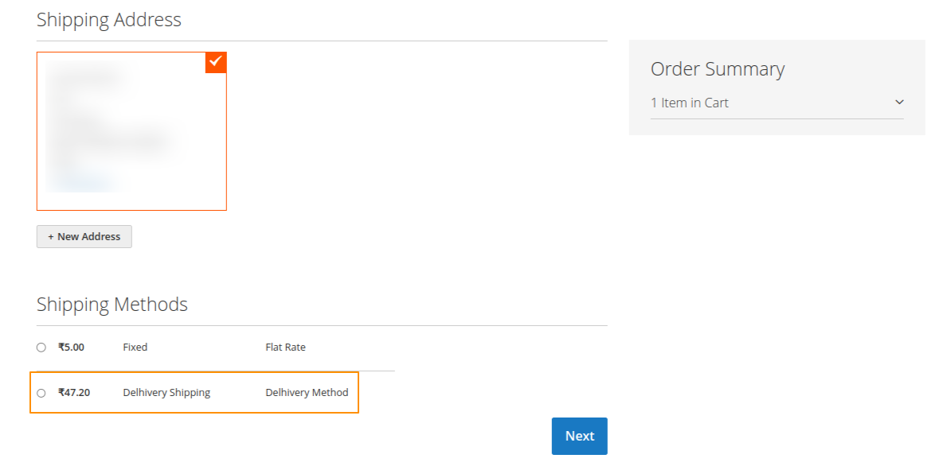This screenshot has width=943, height=470.
Task: Click the orange checkmark on selected address
Action: click(x=215, y=62)
